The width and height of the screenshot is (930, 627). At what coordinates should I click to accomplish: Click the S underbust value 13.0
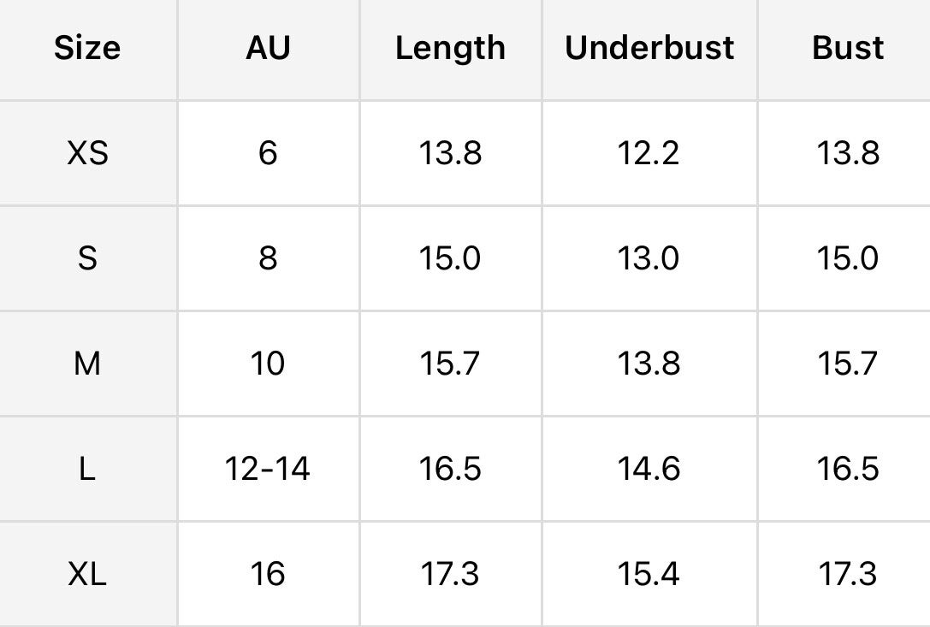[x=649, y=258]
